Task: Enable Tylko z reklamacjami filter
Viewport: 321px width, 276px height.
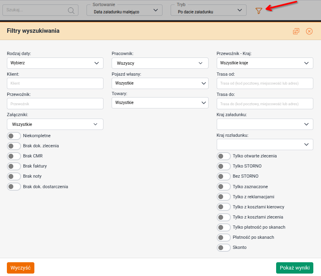Action: tap(224, 197)
